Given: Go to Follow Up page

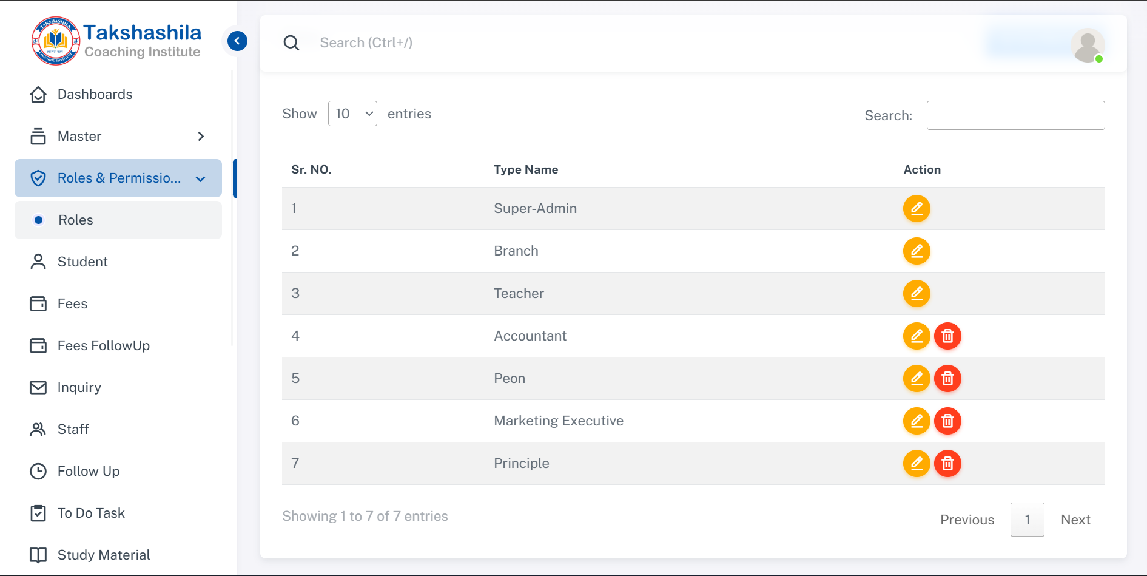Looking at the screenshot, I should click(x=118, y=472).
